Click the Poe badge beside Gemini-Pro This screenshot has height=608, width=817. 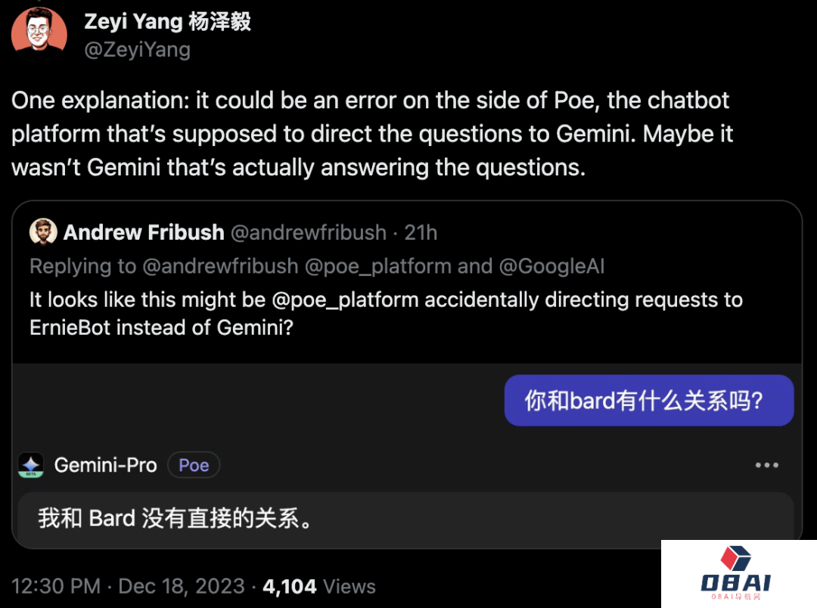(x=194, y=465)
